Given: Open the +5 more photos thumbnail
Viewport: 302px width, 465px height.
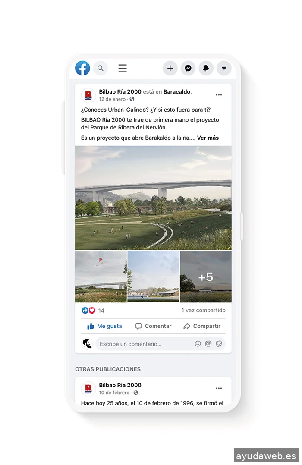Looking at the screenshot, I should coord(206,276).
